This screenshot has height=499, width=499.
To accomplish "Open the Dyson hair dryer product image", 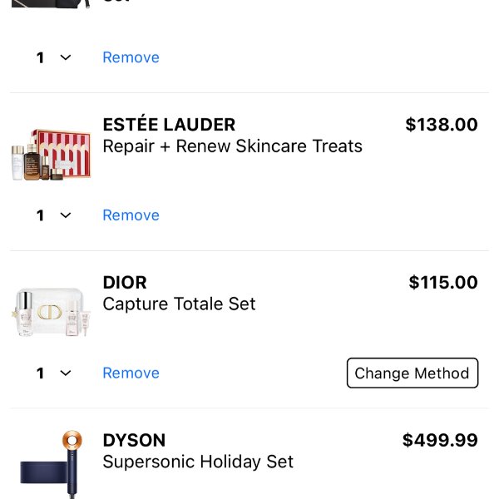I will tap(52, 466).
